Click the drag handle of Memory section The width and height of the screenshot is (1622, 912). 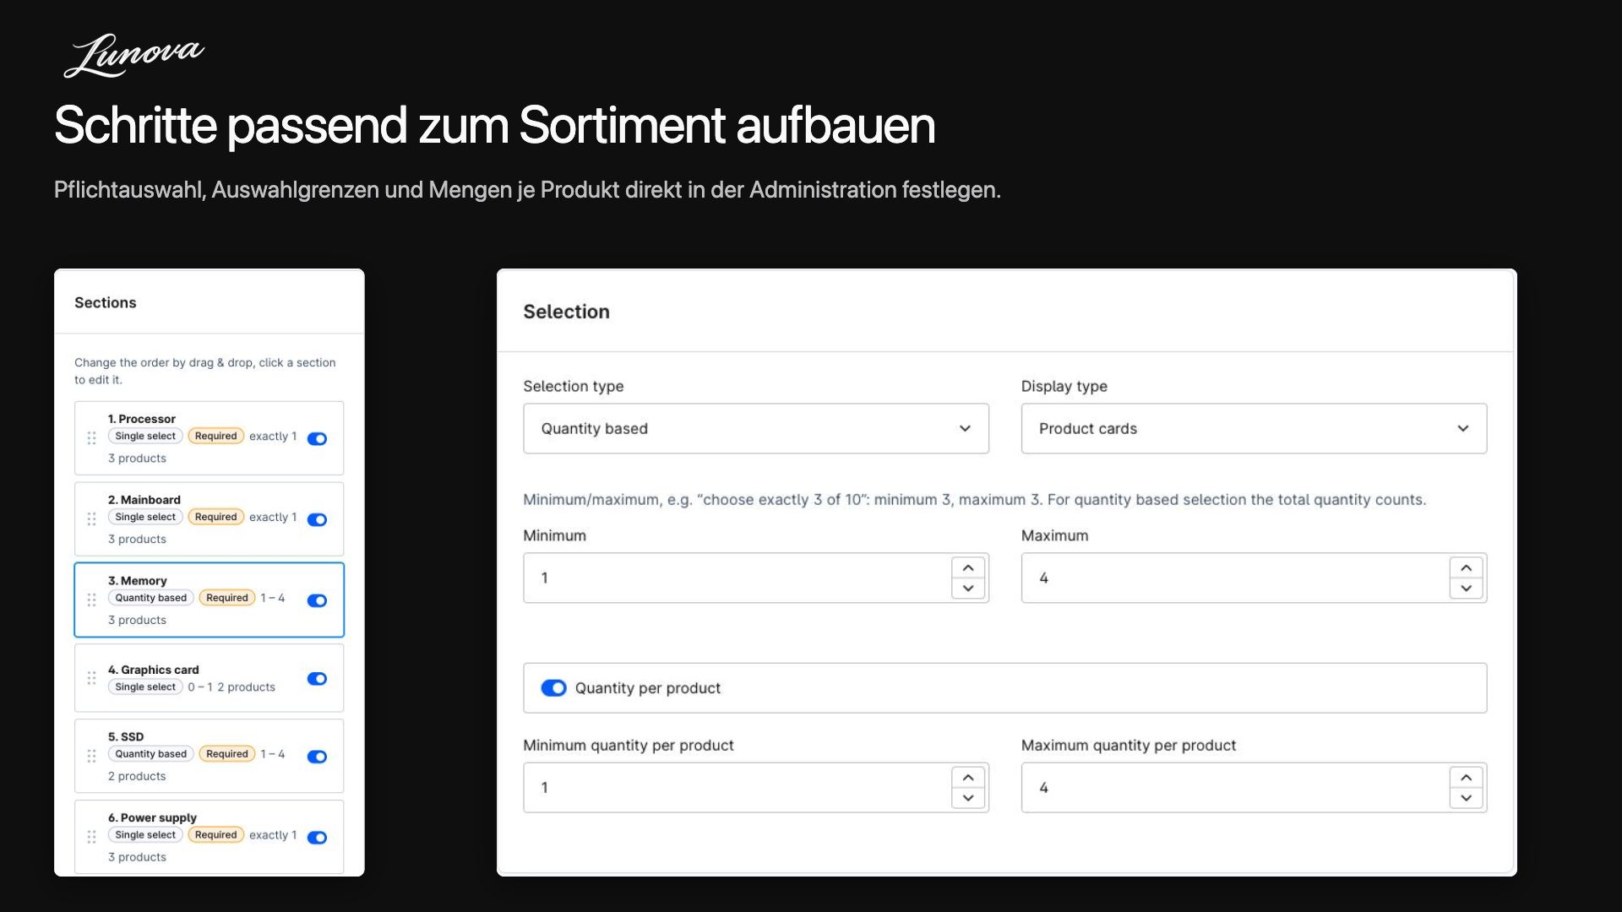tap(91, 600)
